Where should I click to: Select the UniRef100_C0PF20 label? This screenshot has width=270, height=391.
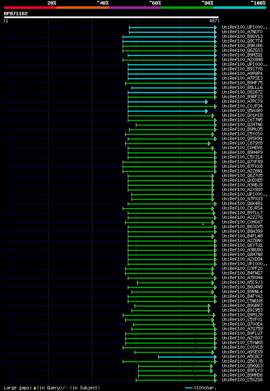tap(242, 269)
